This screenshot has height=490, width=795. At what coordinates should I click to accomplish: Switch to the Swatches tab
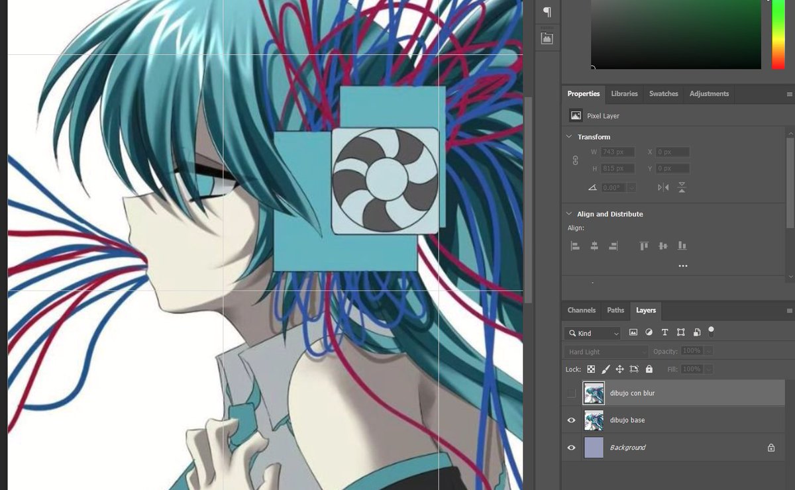[663, 94]
